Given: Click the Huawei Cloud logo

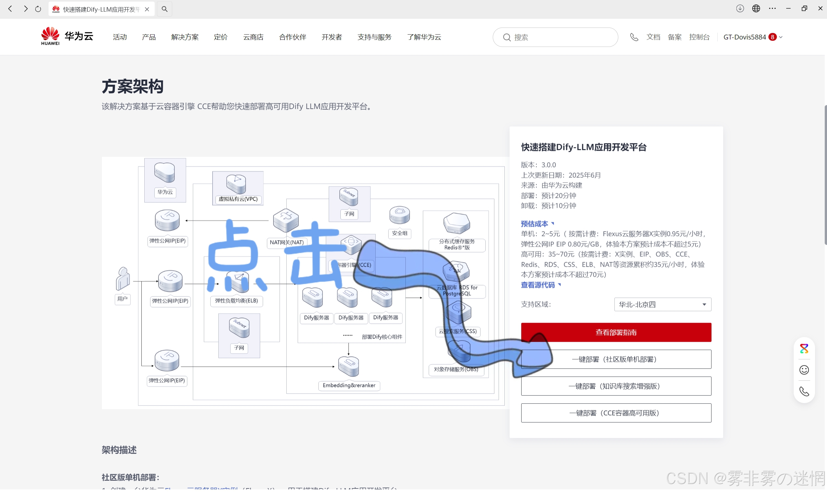Looking at the screenshot, I should pyautogui.click(x=67, y=36).
